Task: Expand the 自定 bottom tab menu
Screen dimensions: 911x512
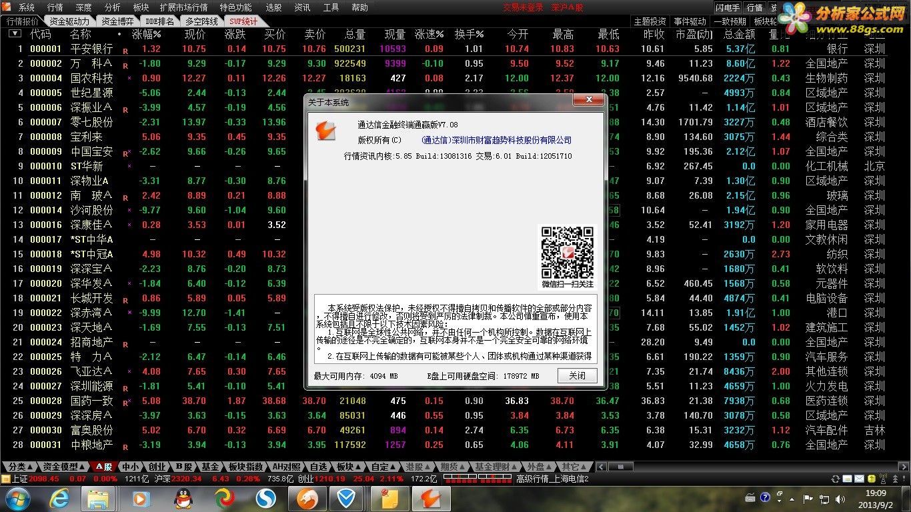Action: [x=384, y=467]
